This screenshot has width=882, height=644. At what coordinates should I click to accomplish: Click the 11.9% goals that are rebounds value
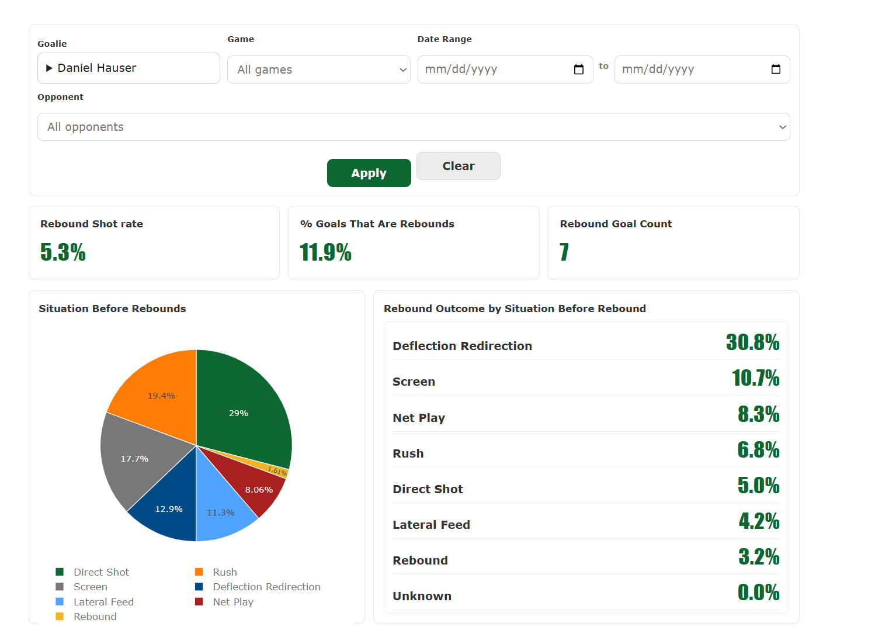[325, 252]
